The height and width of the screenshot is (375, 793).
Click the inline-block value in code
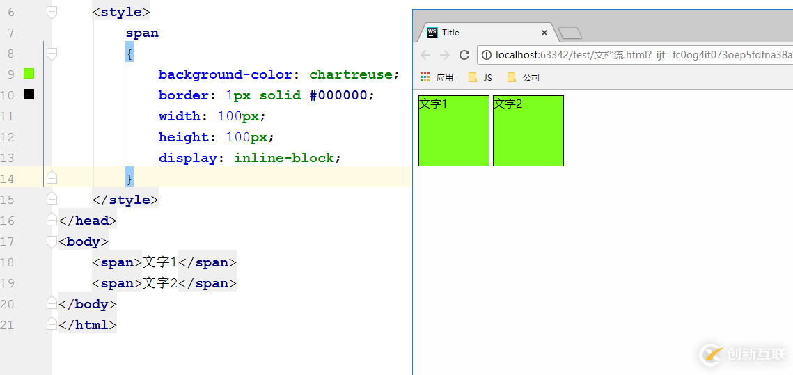click(x=284, y=158)
